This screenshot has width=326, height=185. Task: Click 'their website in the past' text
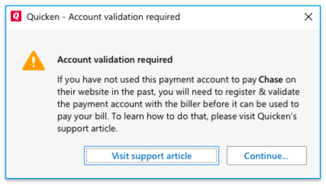(x=106, y=92)
